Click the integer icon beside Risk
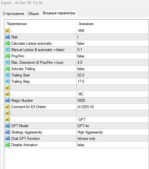149x169 pixels. (x=8, y=37)
